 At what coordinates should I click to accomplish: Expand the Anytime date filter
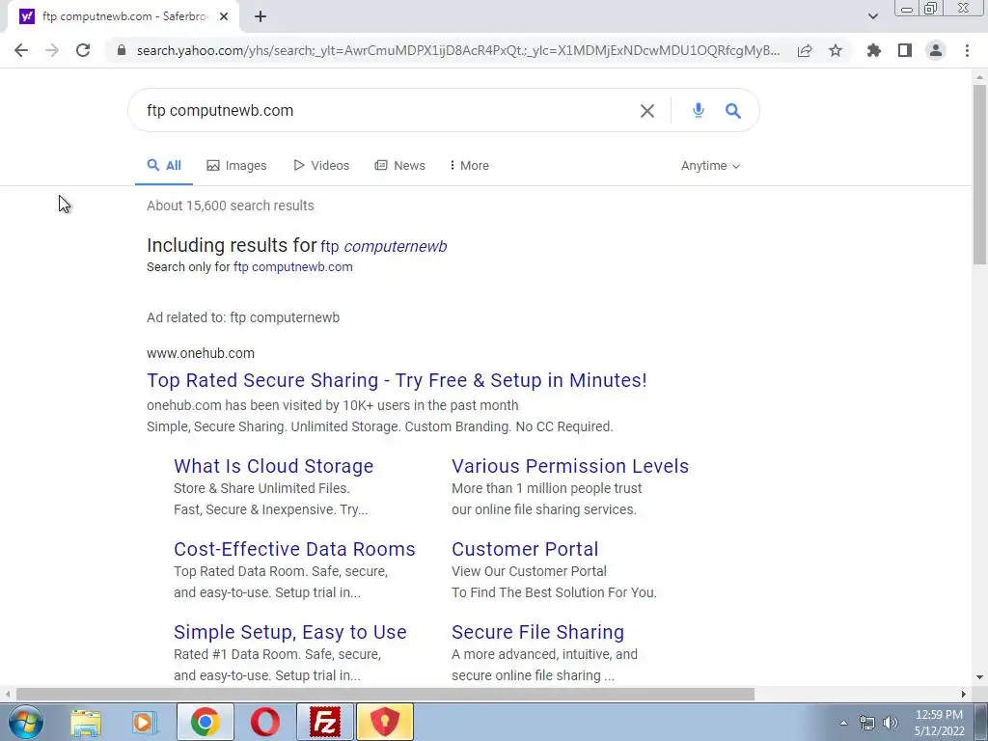click(710, 166)
